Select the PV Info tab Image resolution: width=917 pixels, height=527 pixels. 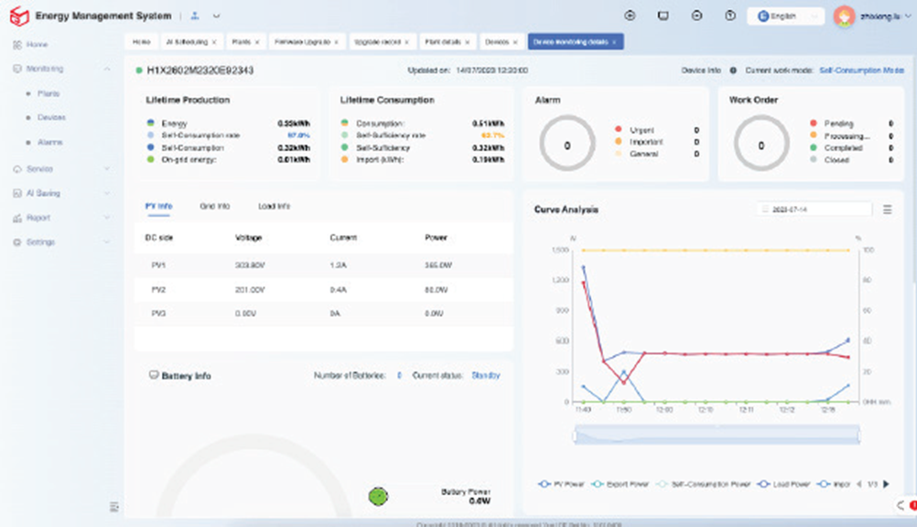click(158, 207)
